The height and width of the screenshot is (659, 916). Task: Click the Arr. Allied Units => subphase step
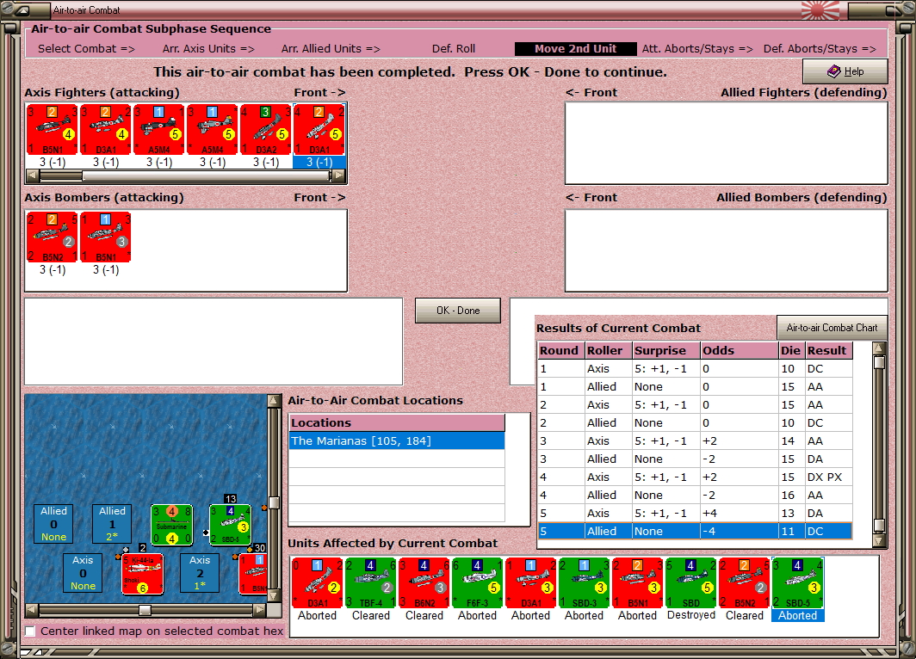coord(331,49)
